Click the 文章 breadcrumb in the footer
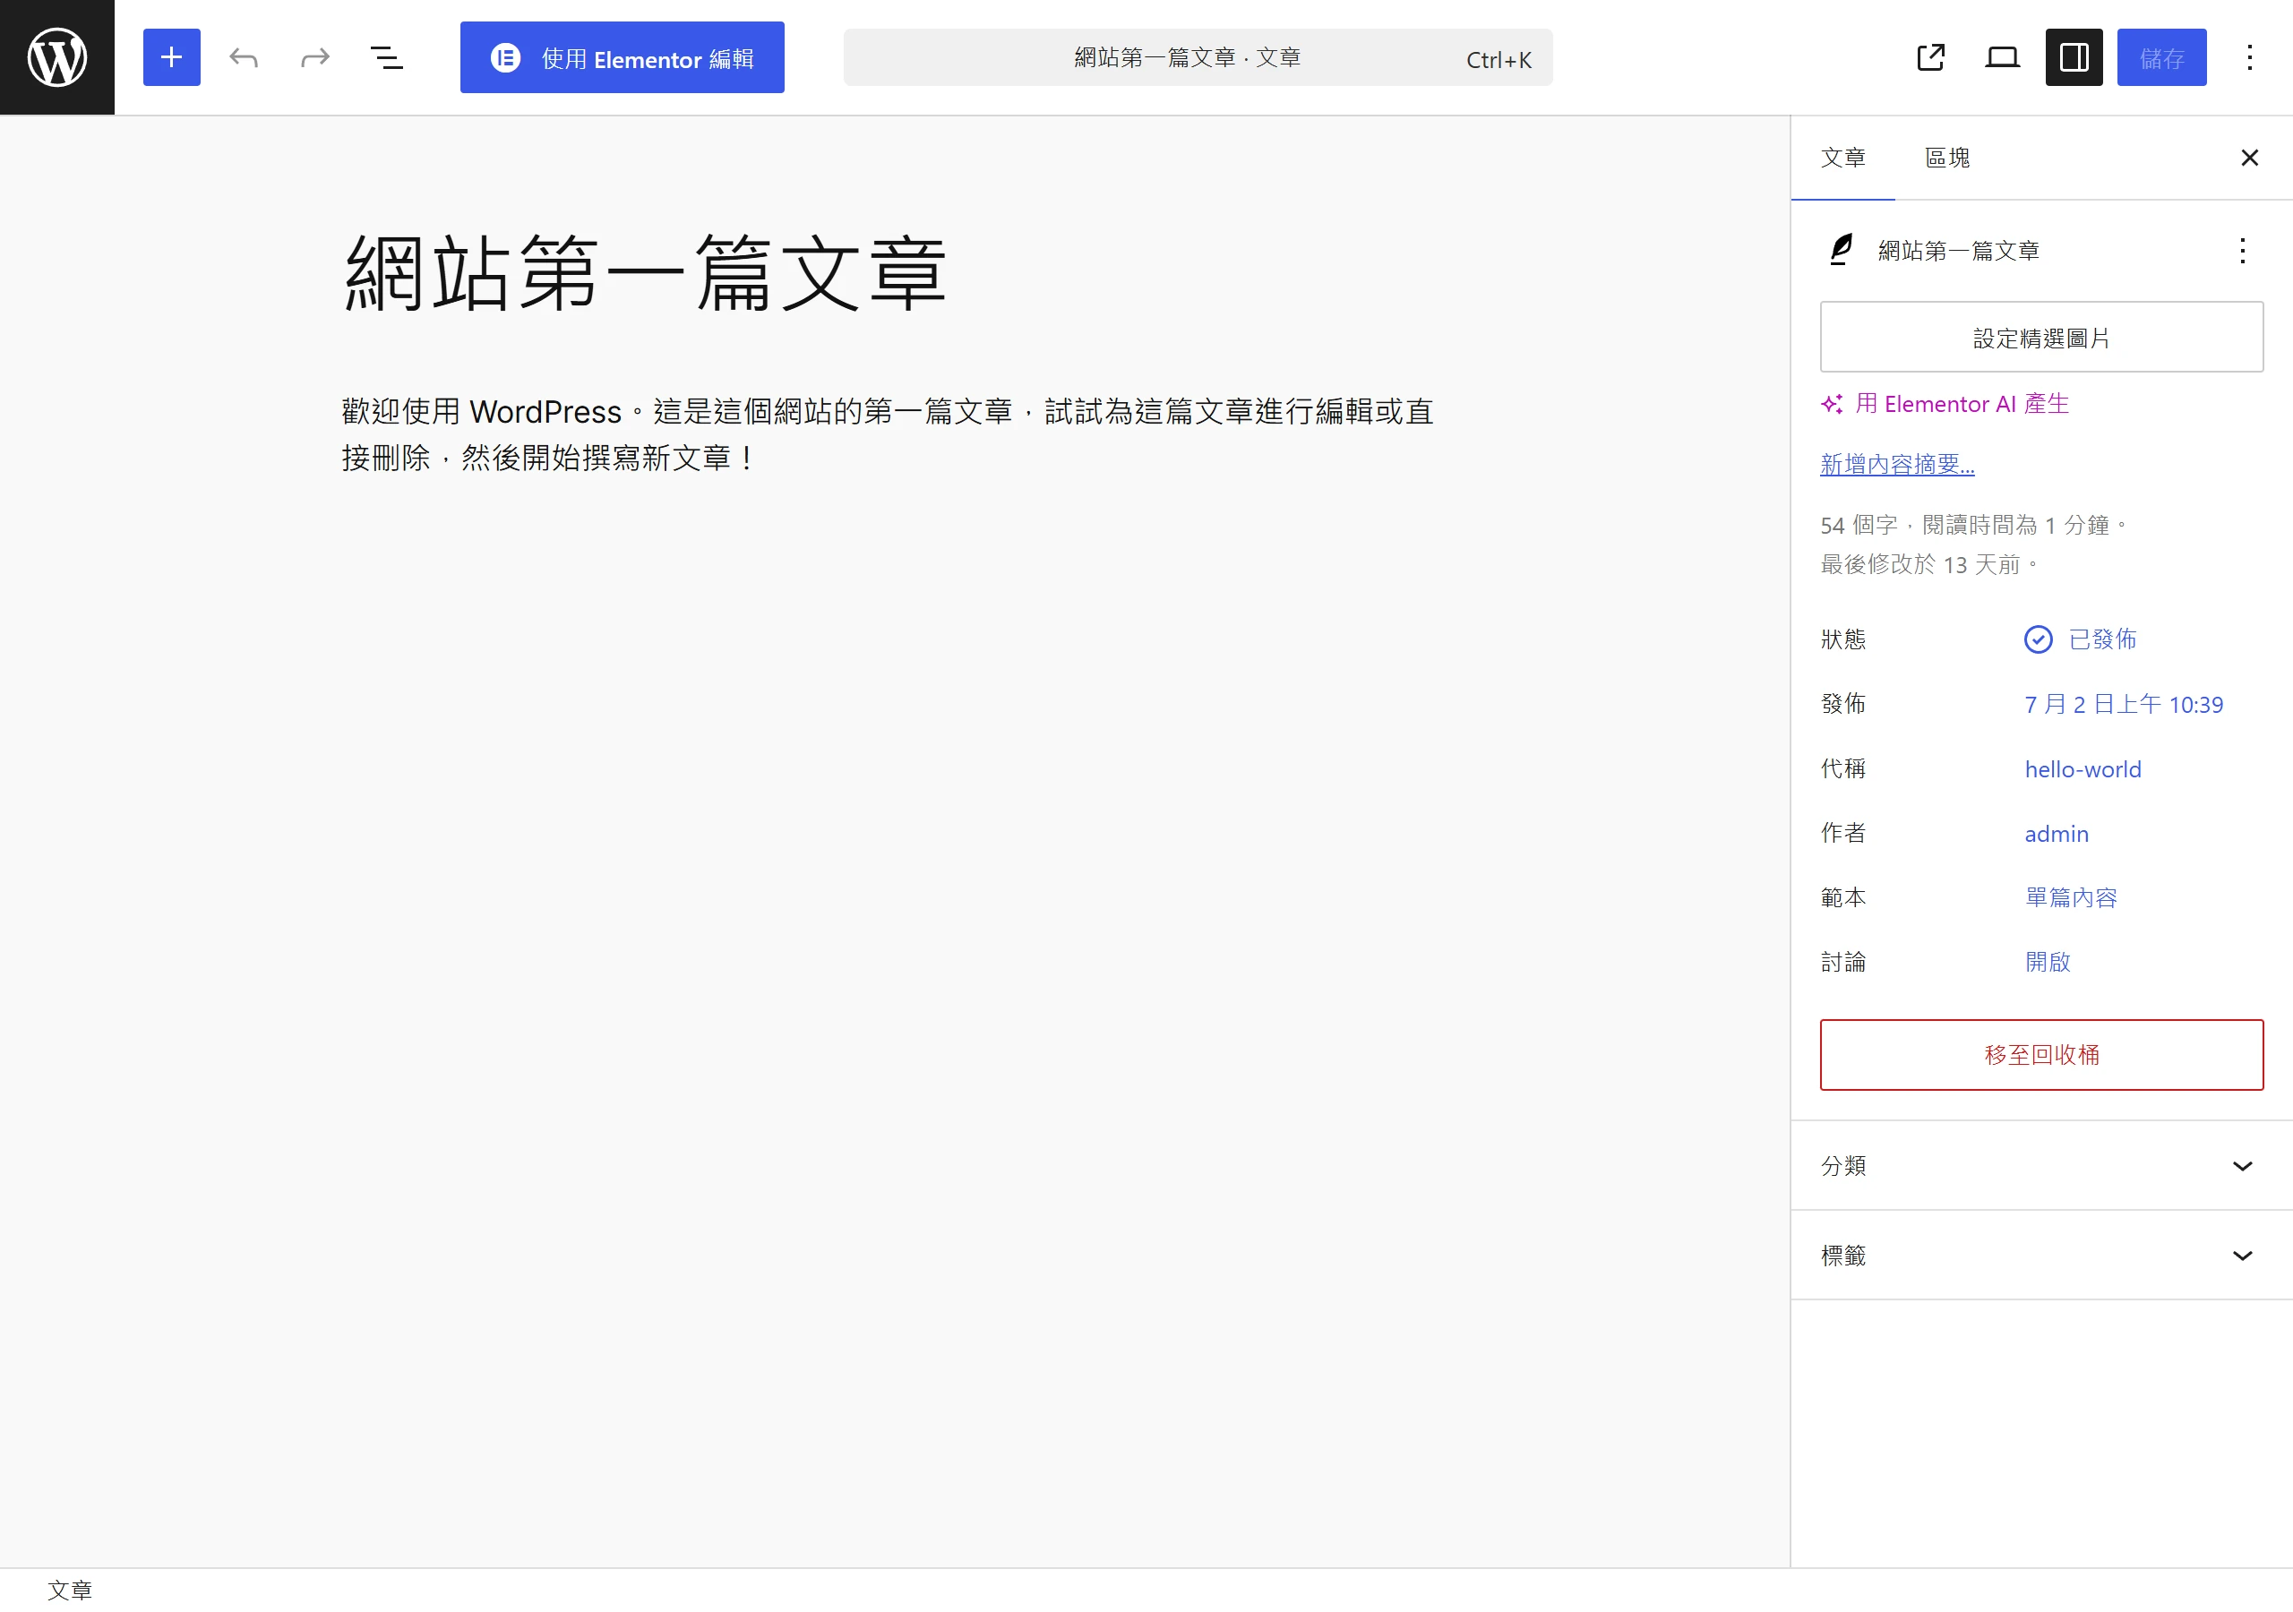The width and height of the screenshot is (2293, 1612). click(70, 1590)
